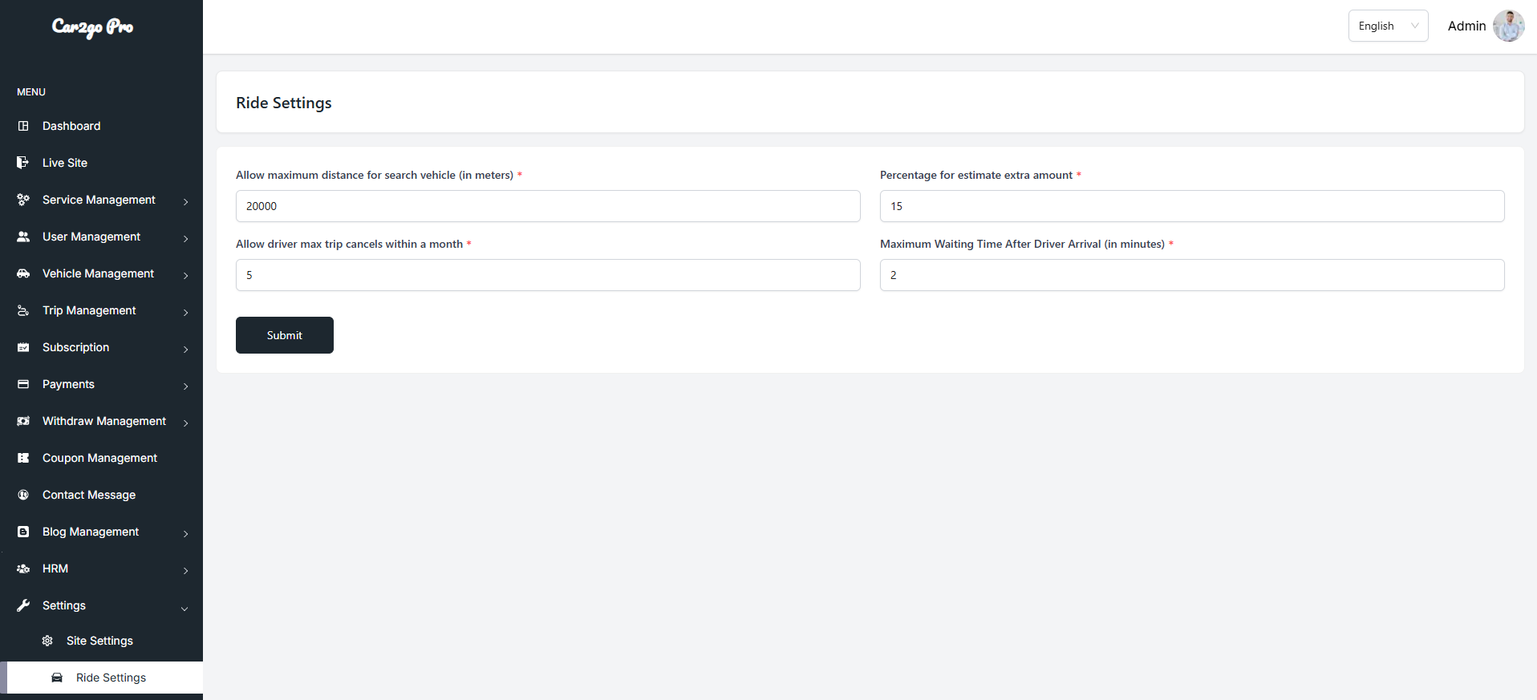This screenshot has height=700, width=1537.
Task: Click the Dashboard grid icon
Action: pyautogui.click(x=23, y=126)
